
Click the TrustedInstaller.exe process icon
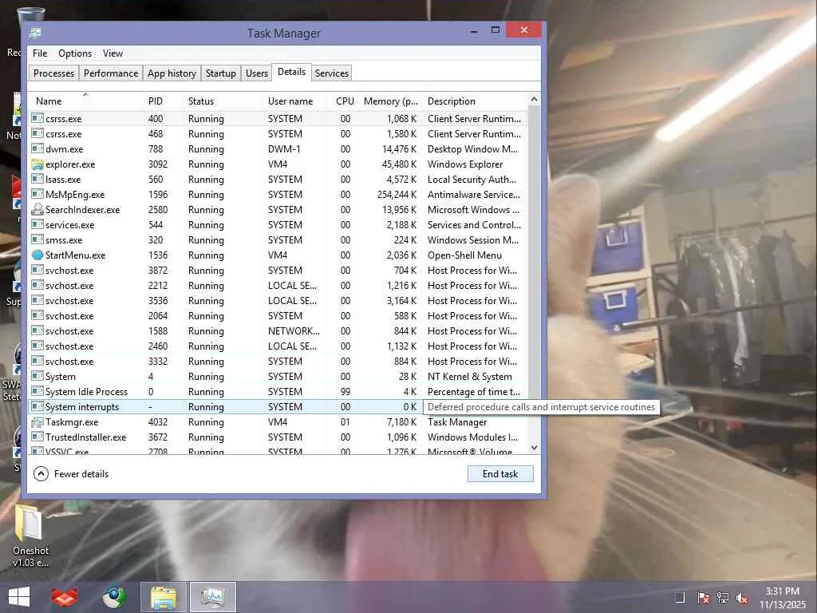tap(37, 437)
